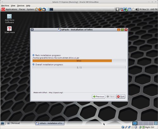The height and width of the screenshot is (129, 158).
Task: Switch to the second workspace
Action: tap(140, 123)
